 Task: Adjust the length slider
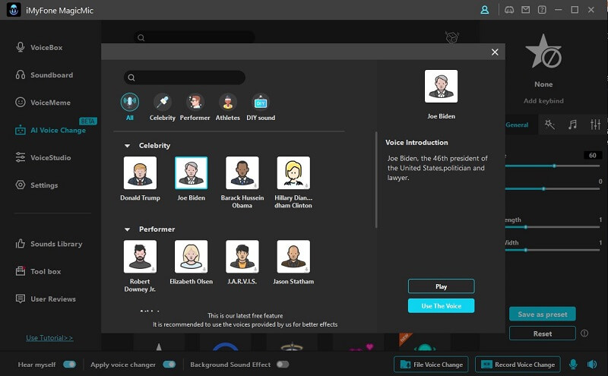[553, 227]
